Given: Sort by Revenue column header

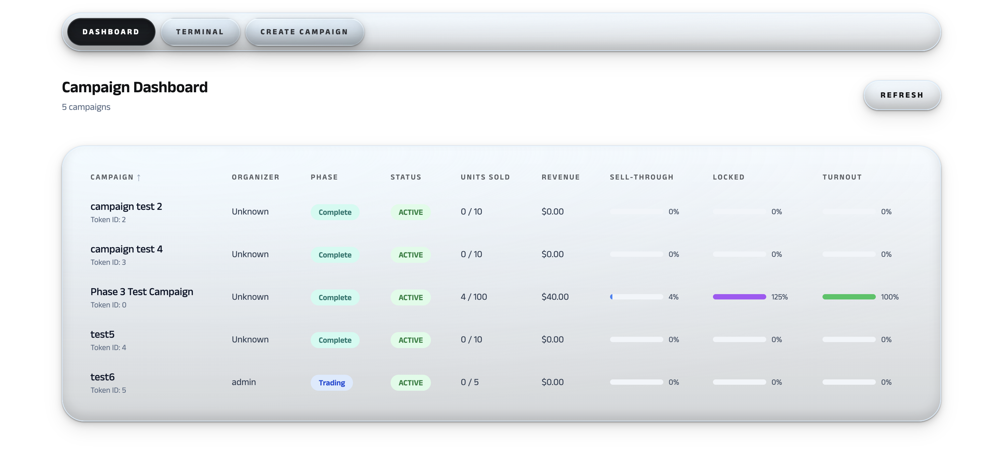Looking at the screenshot, I should click(x=561, y=177).
